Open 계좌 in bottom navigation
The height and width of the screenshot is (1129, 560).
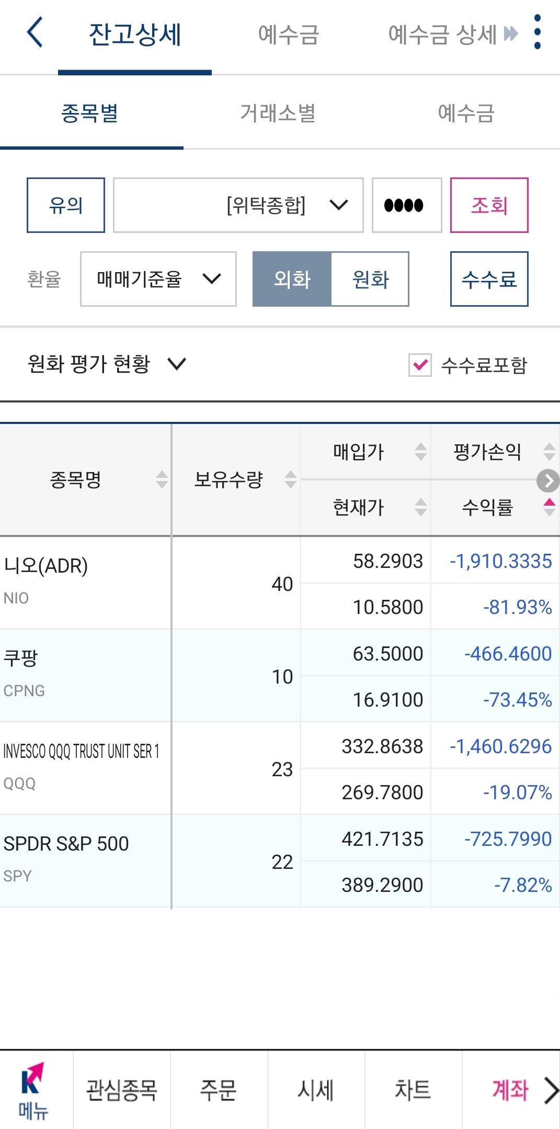(510, 1090)
